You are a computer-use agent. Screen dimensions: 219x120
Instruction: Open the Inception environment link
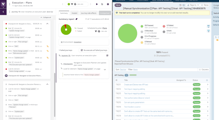click(78, 42)
